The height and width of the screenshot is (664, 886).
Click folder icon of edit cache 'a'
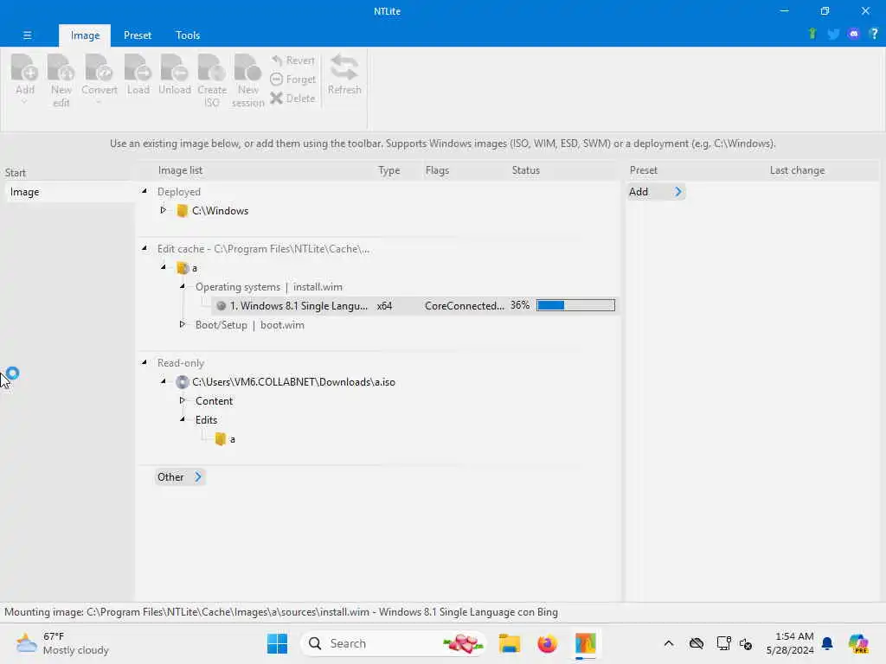[182, 268]
